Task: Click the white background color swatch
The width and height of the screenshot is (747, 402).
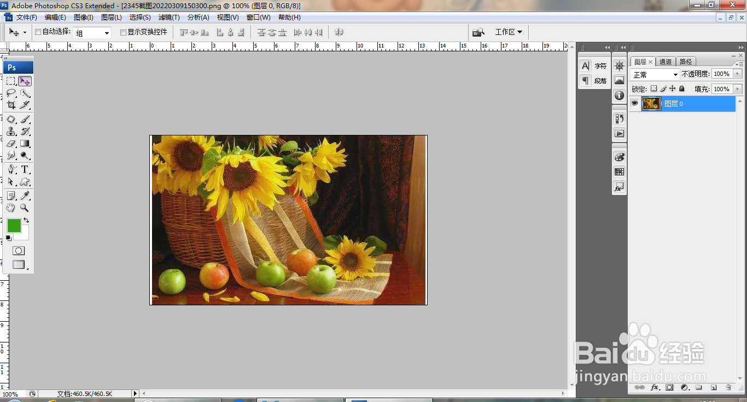Action: pyautogui.click(x=24, y=235)
